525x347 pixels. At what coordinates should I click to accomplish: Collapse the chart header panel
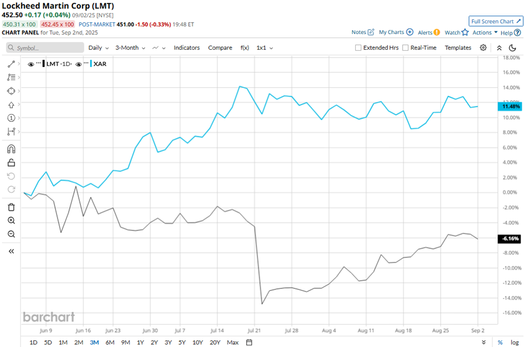tap(499, 48)
